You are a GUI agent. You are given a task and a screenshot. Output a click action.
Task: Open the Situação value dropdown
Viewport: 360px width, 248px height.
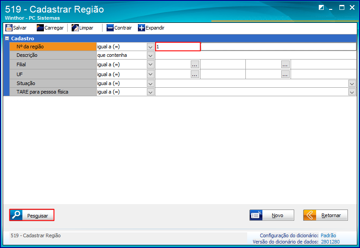pos(352,83)
